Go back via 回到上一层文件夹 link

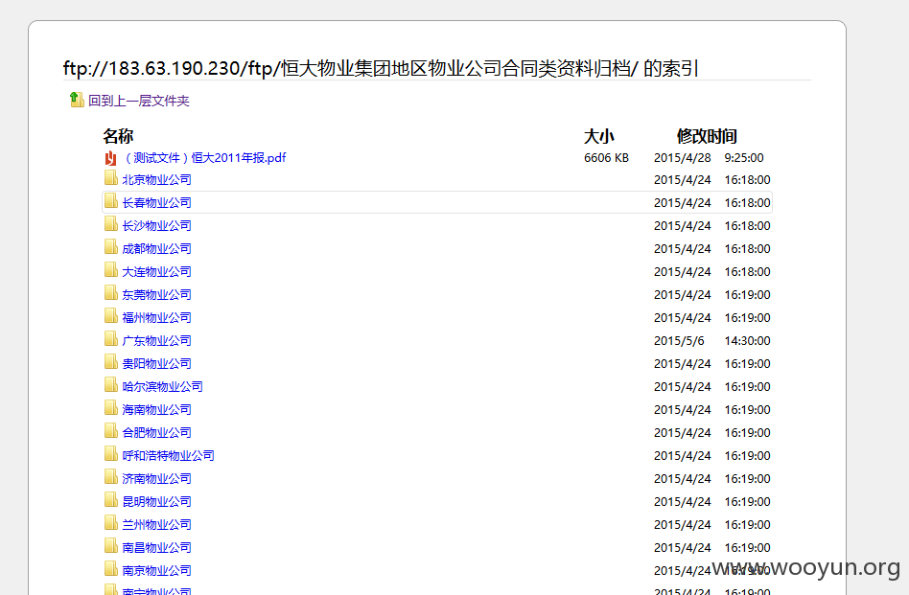click(138, 101)
